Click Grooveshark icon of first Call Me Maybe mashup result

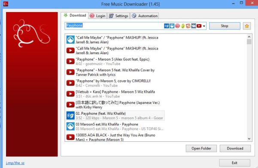(x=70, y=40)
